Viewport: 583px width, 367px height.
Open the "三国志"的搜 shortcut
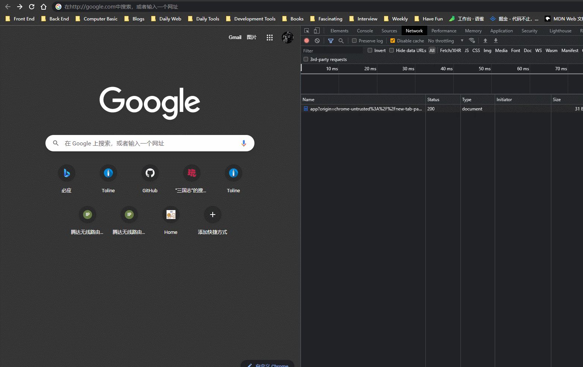[192, 179]
